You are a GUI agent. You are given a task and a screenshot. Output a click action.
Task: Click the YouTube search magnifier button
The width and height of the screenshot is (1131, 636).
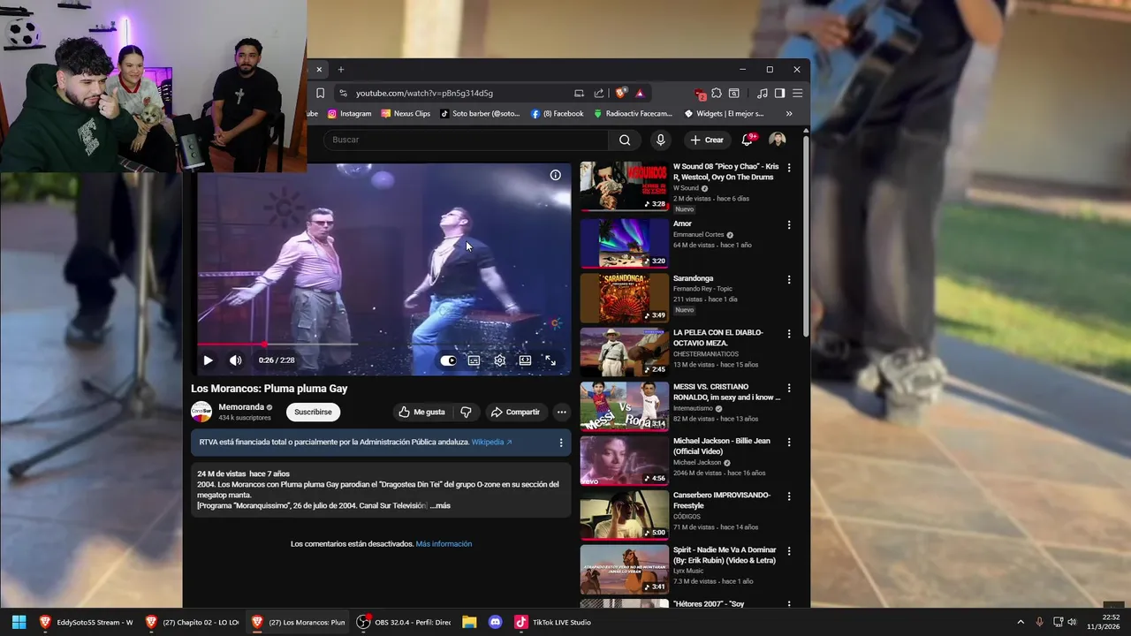tap(625, 140)
